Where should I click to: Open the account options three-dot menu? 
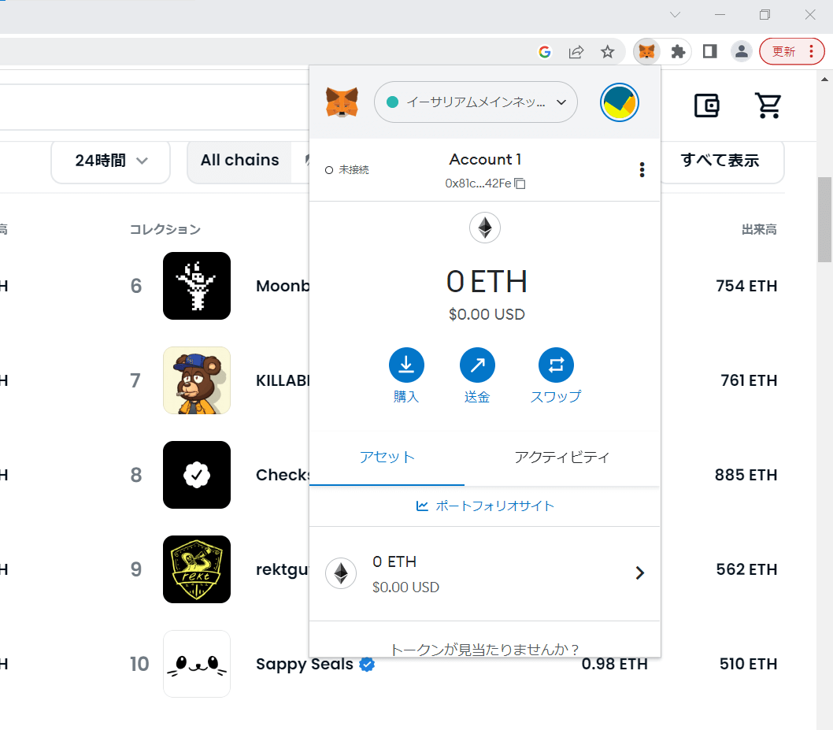click(642, 169)
